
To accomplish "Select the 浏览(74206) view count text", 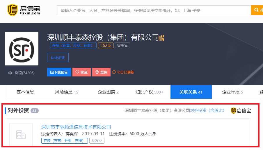I will pyautogui.click(x=25, y=73).
